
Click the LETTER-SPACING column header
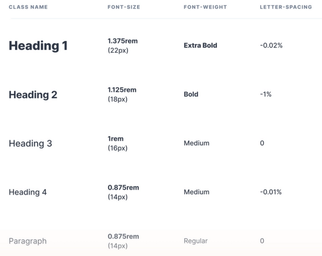click(286, 7)
